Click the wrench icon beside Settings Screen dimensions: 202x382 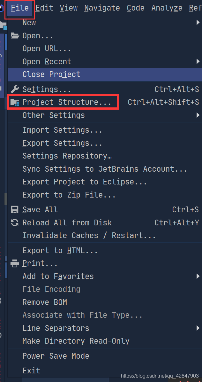tap(15, 89)
